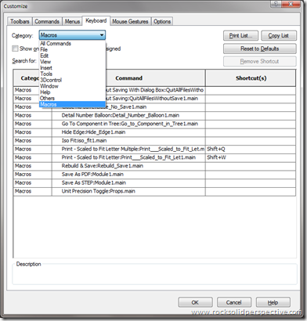Viewport: 307px width, 321px height.
Task: Click the Copy List button
Action: (x=279, y=36)
